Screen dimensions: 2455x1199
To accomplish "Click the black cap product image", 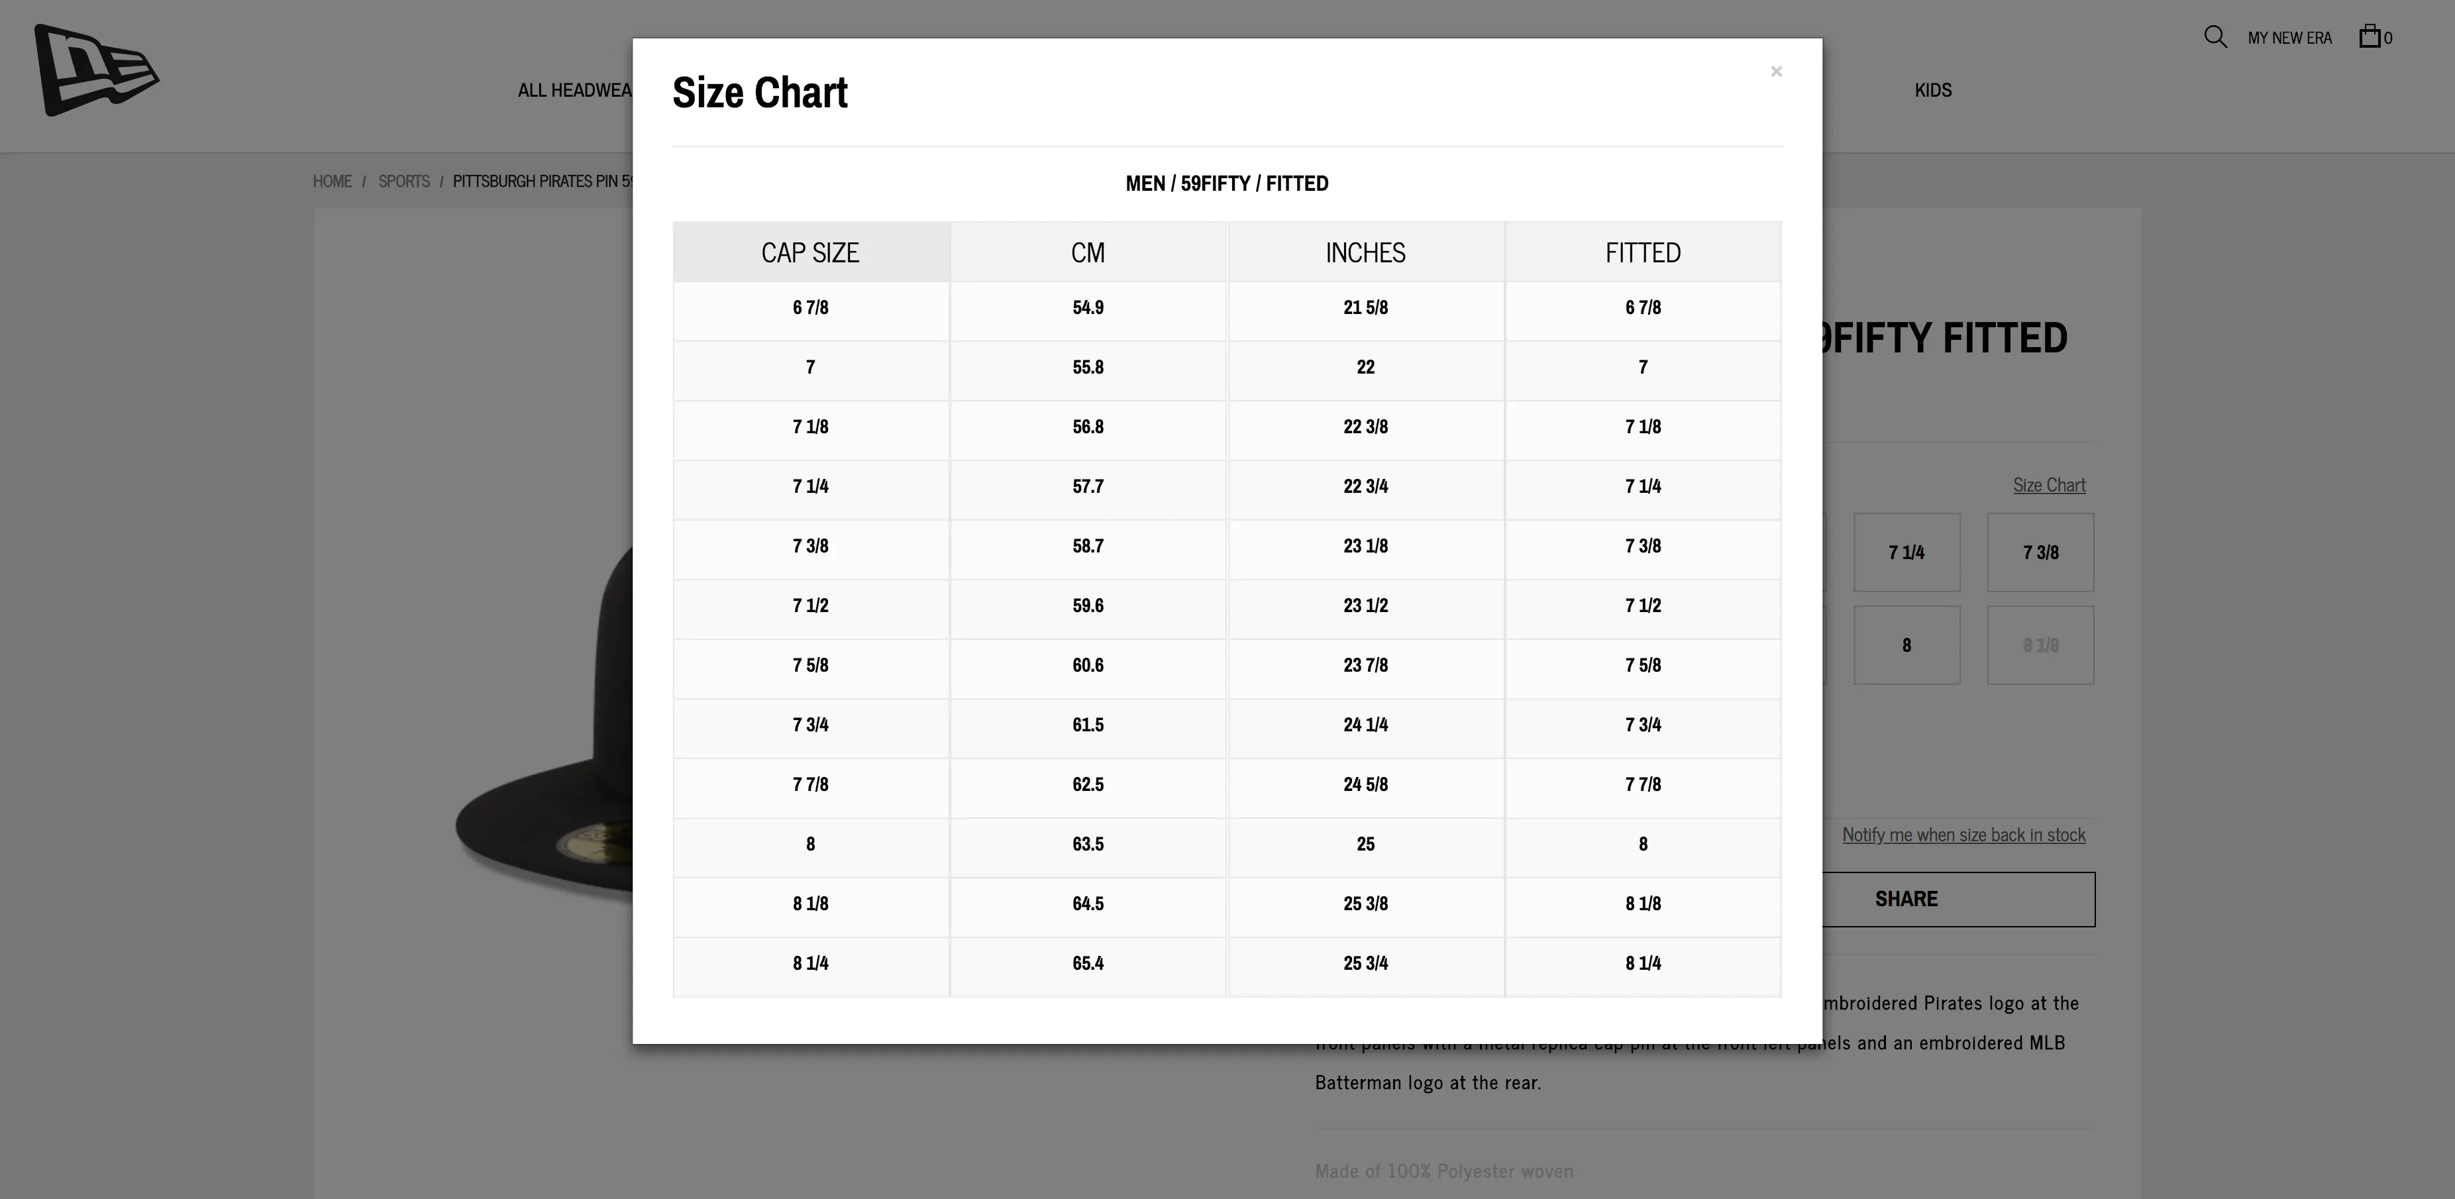I will [543, 724].
